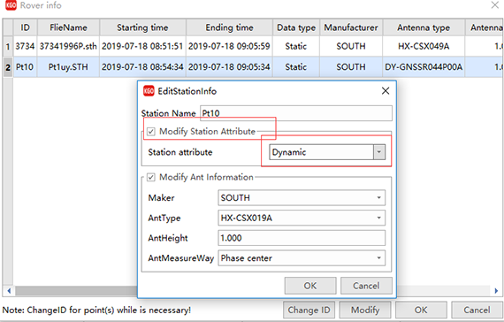Click the Static data type in row 1
Image resolution: width=504 pixels, height=322 pixels.
[296, 46]
